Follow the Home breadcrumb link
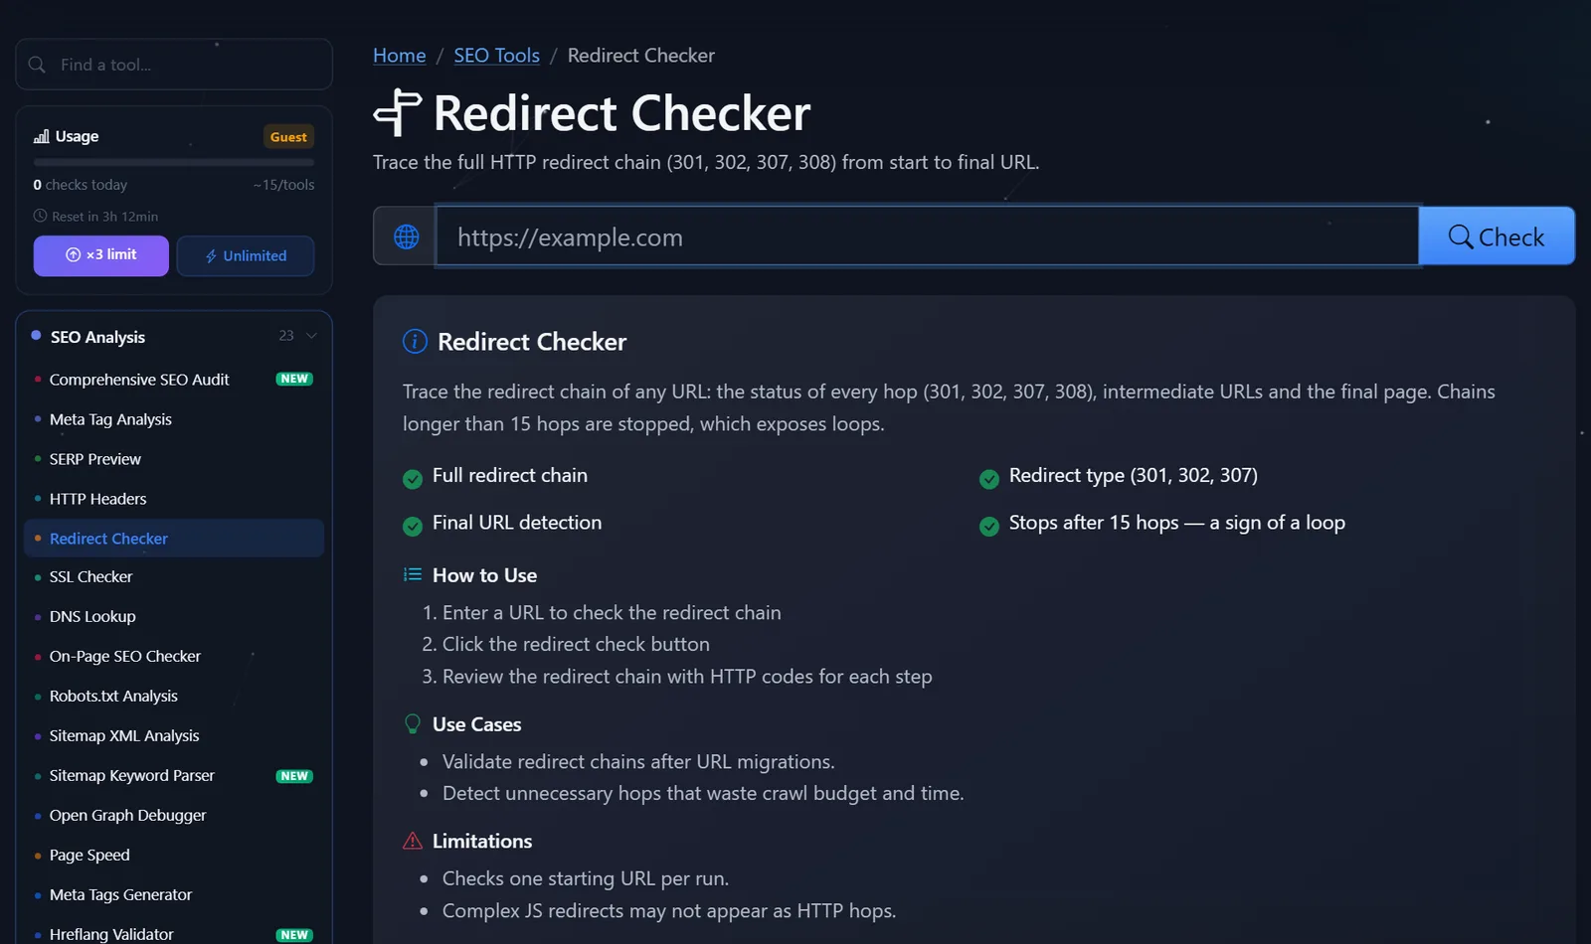The height and width of the screenshot is (944, 1591). [400, 56]
